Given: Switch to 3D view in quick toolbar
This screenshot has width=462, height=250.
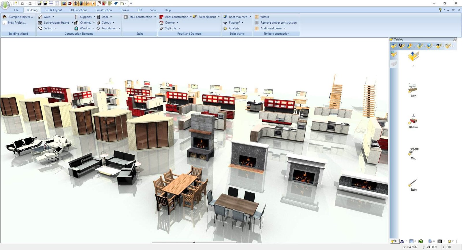Looking at the screenshot, I should coord(45,3).
